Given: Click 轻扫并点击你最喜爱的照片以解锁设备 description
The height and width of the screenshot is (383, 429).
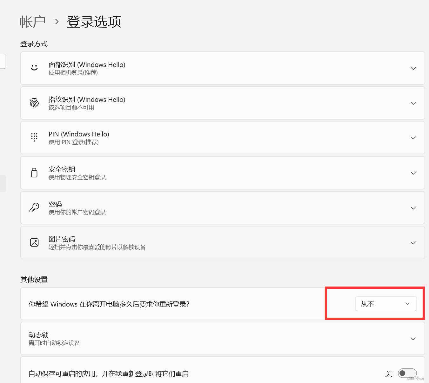Looking at the screenshot, I should tap(97, 247).
